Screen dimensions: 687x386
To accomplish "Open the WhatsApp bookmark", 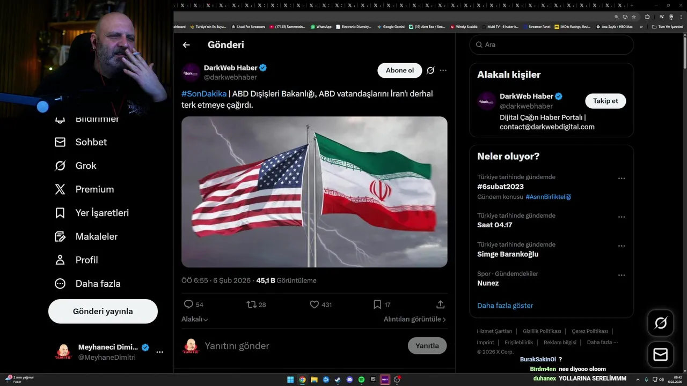I will point(321,26).
